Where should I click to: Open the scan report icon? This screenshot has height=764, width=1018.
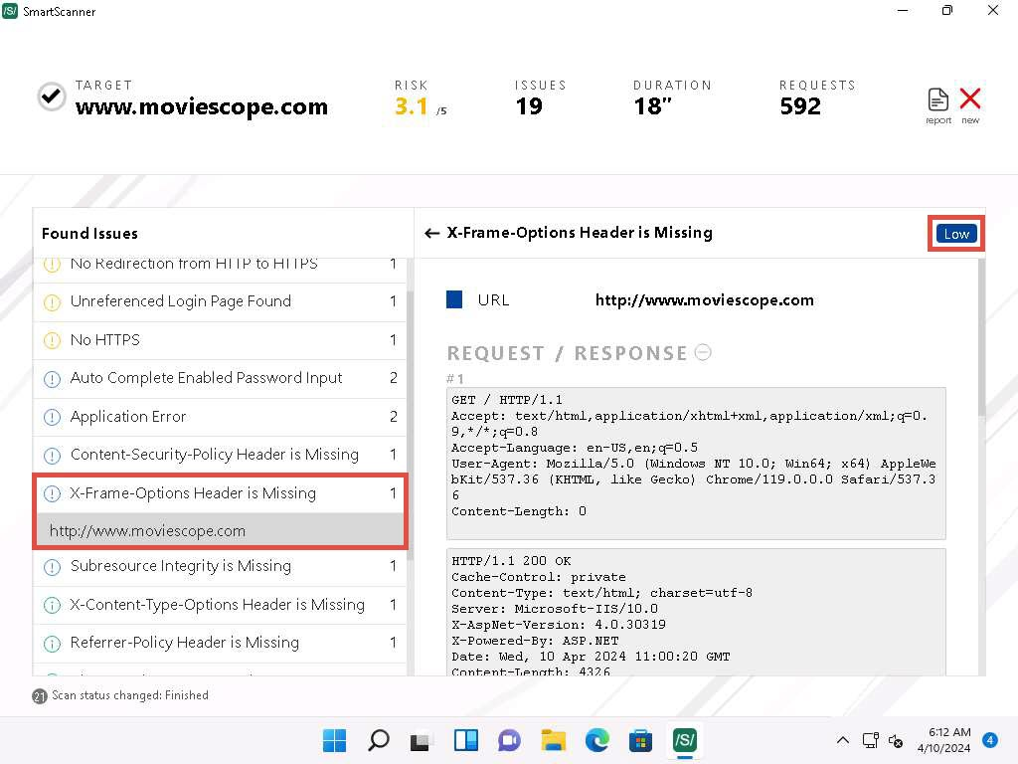(x=937, y=101)
